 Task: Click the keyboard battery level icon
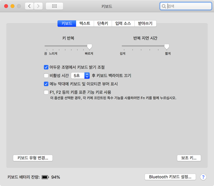[x=45, y=177]
